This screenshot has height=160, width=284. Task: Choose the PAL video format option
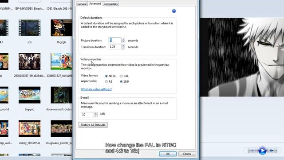(121, 76)
